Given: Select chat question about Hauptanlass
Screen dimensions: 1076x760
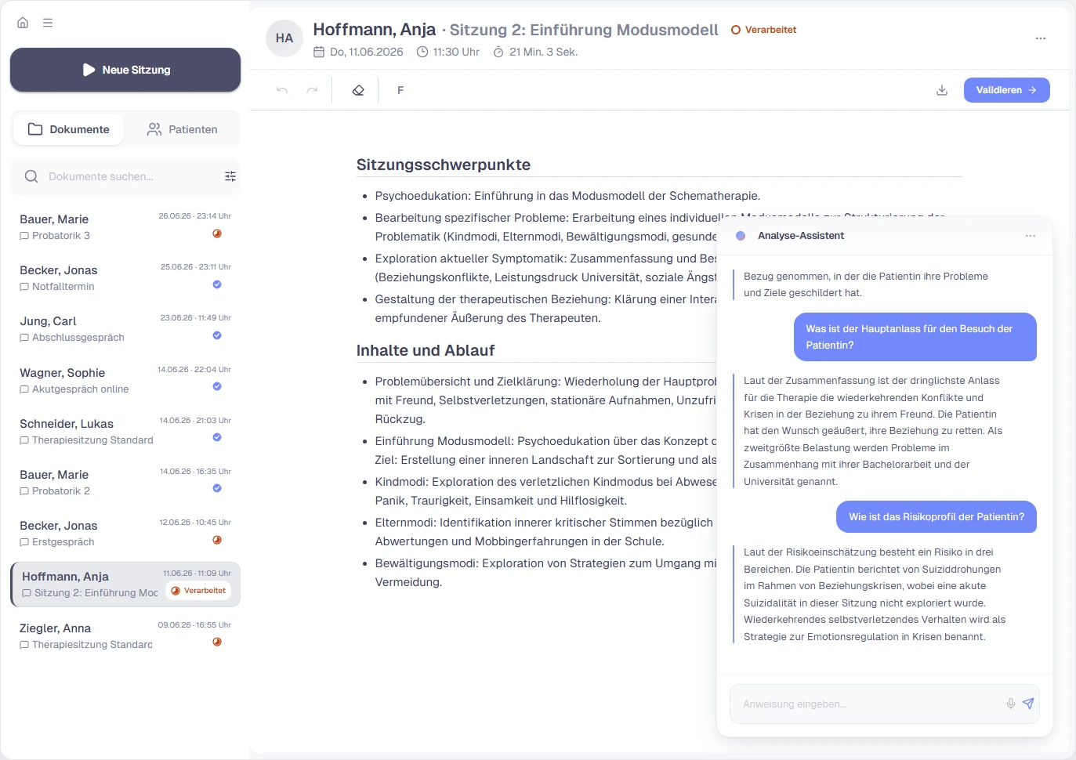Looking at the screenshot, I should (x=915, y=337).
